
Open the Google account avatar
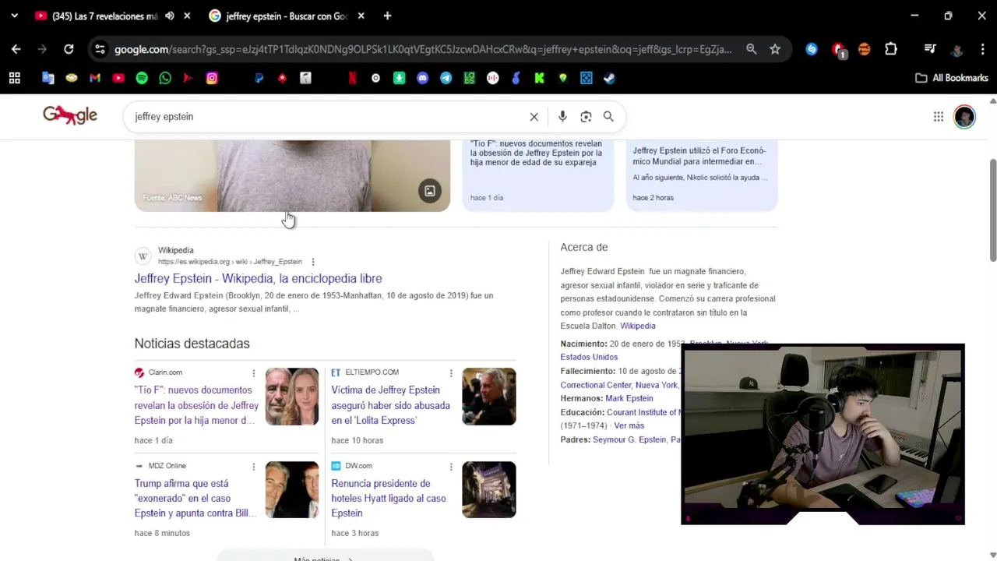click(x=964, y=117)
